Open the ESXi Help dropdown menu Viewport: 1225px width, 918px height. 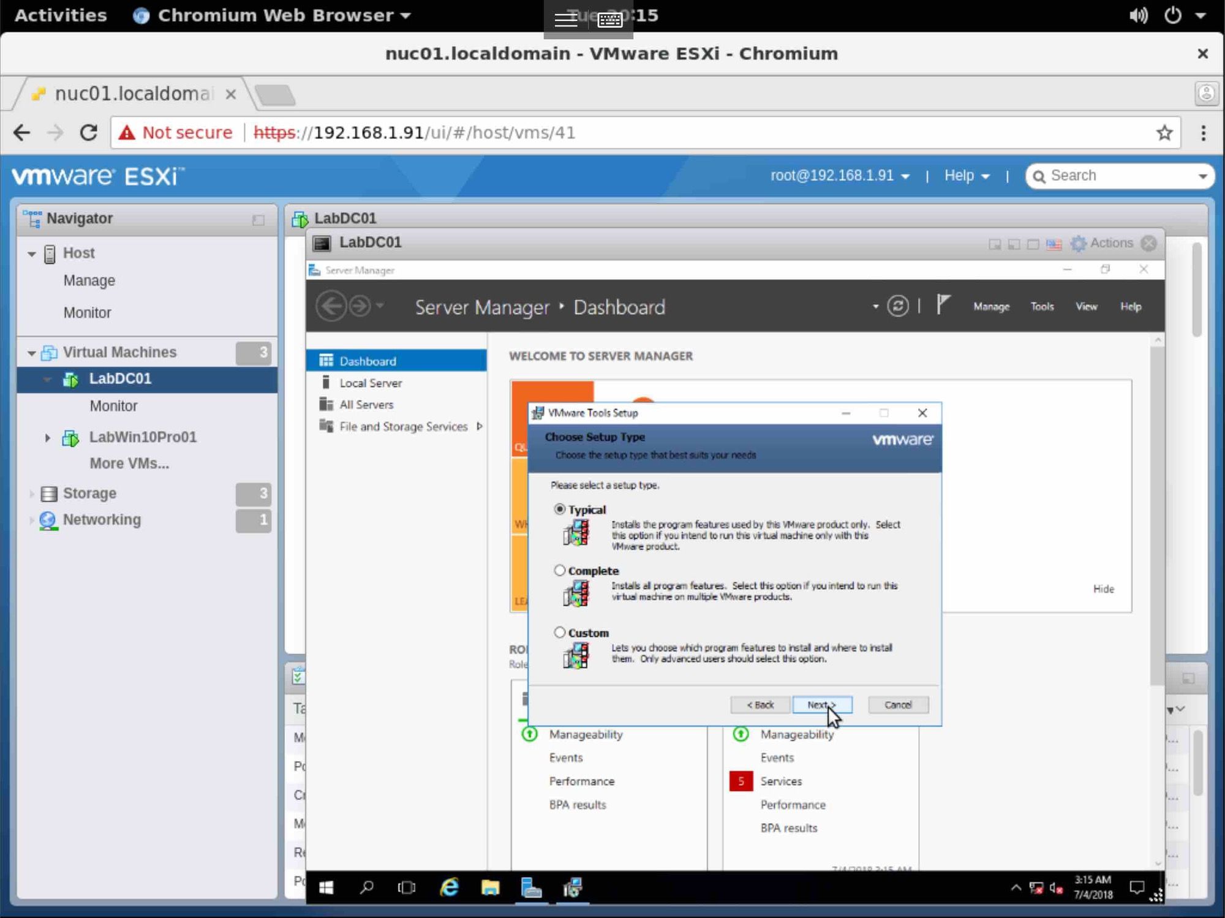coord(967,176)
